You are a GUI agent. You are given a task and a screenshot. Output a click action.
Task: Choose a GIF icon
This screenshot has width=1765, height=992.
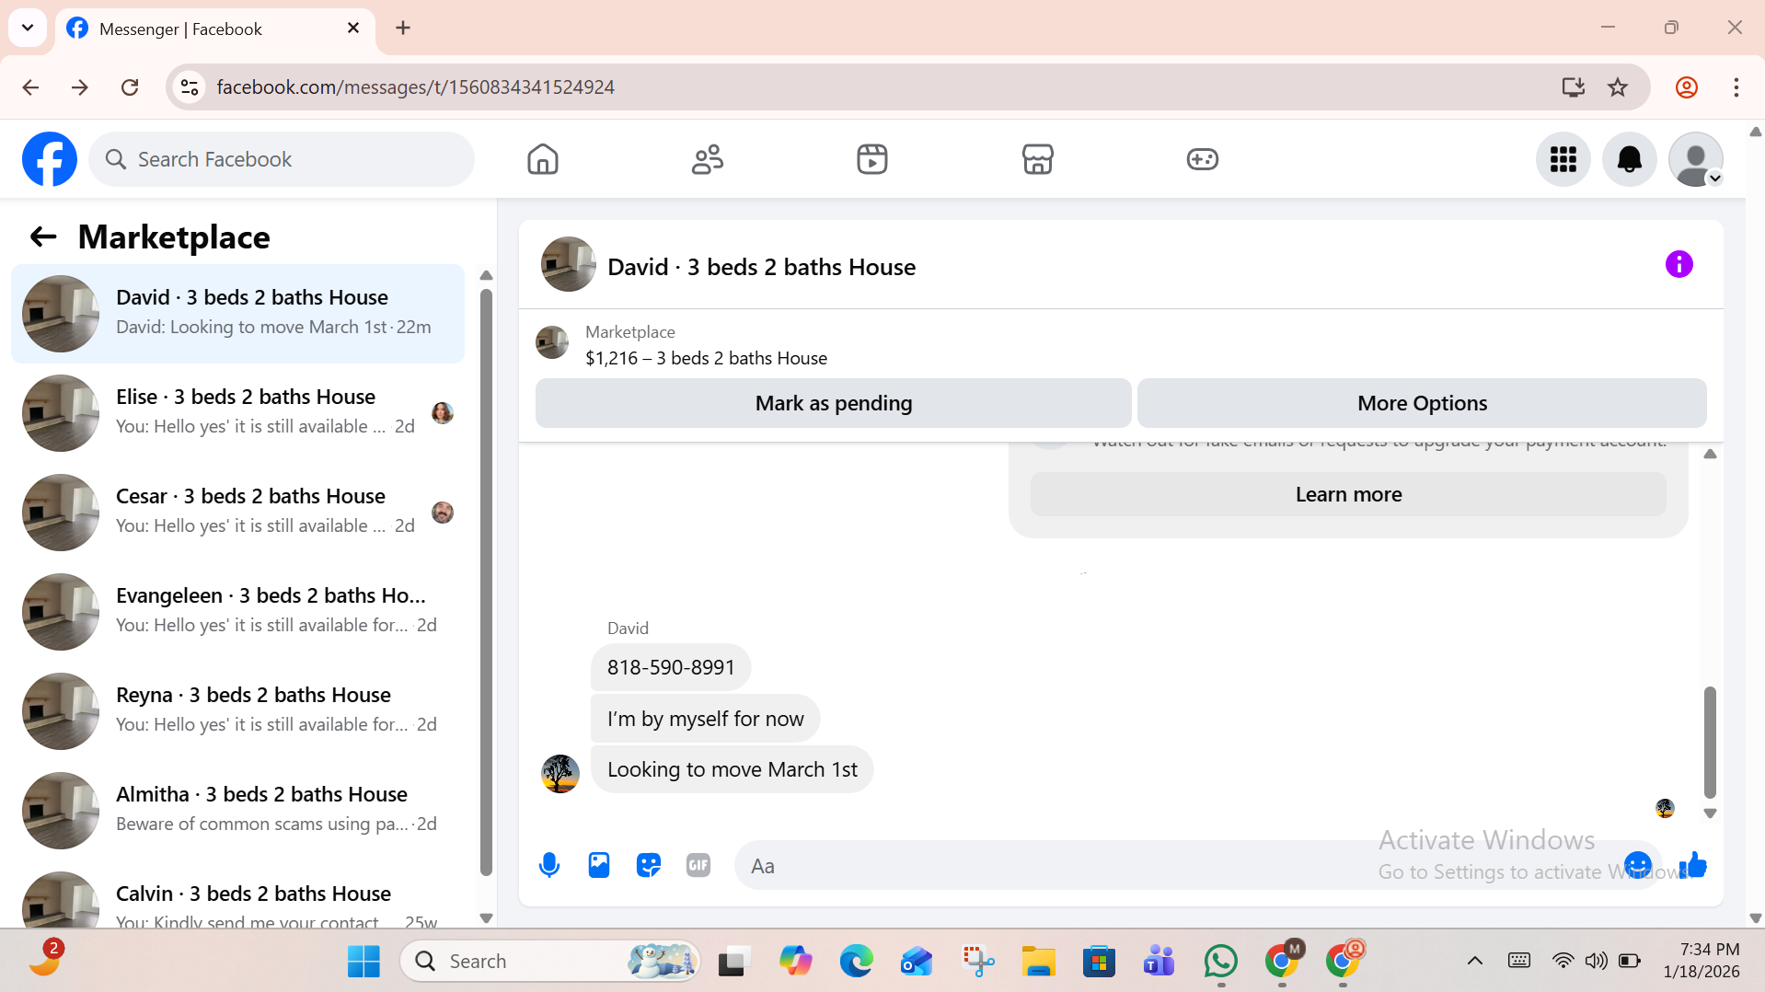698,865
